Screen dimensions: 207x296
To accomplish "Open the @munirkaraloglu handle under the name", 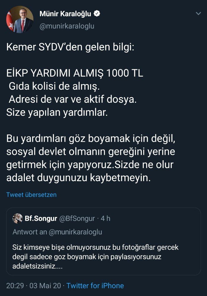I will (67, 26).
